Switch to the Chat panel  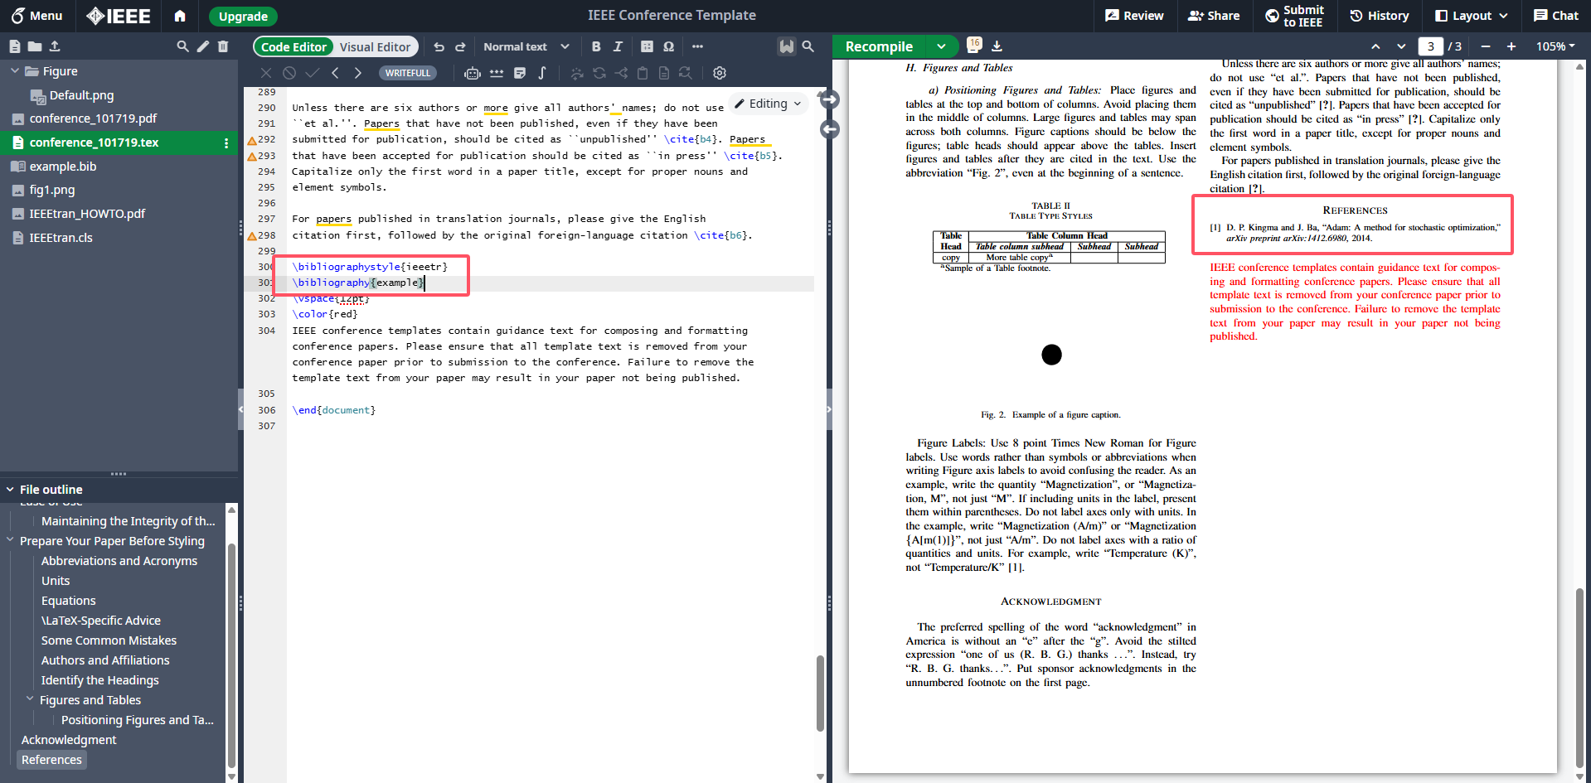pyautogui.click(x=1556, y=15)
